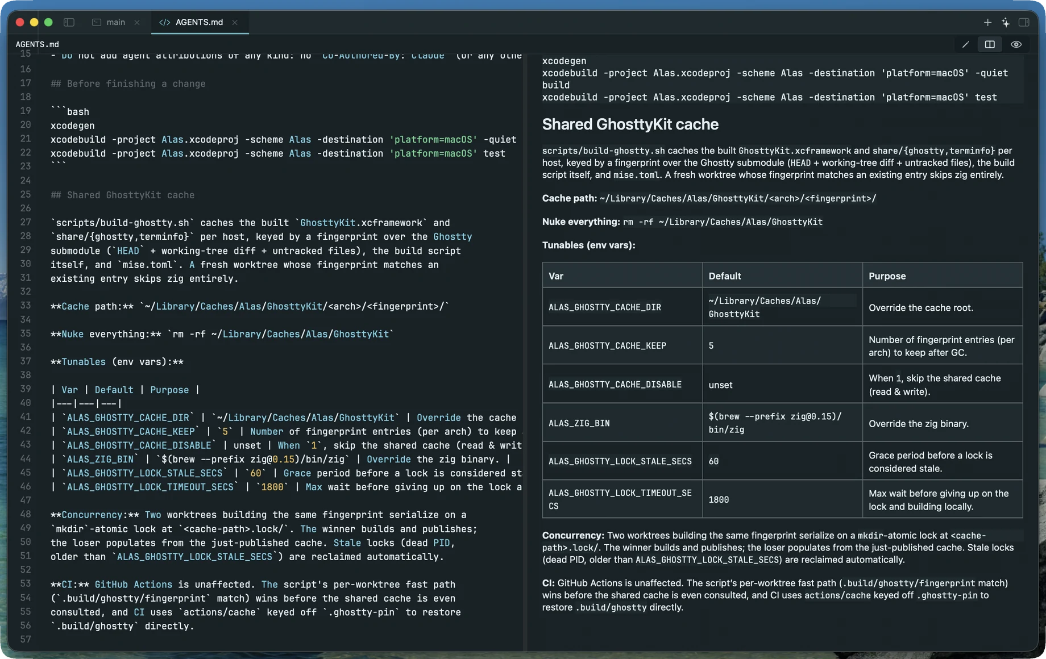Close the AGENTS.md tab
1046x659 pixels.
tap(235, 22)
